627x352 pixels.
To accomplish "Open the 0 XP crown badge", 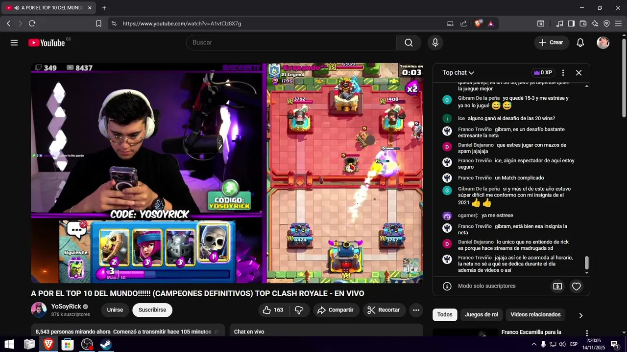I will click(543, 72).
